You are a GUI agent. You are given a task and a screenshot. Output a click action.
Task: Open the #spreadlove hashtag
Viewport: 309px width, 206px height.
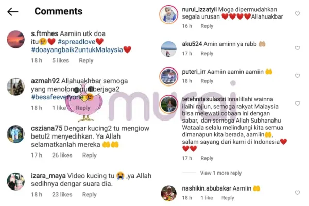tap(76, 42)
